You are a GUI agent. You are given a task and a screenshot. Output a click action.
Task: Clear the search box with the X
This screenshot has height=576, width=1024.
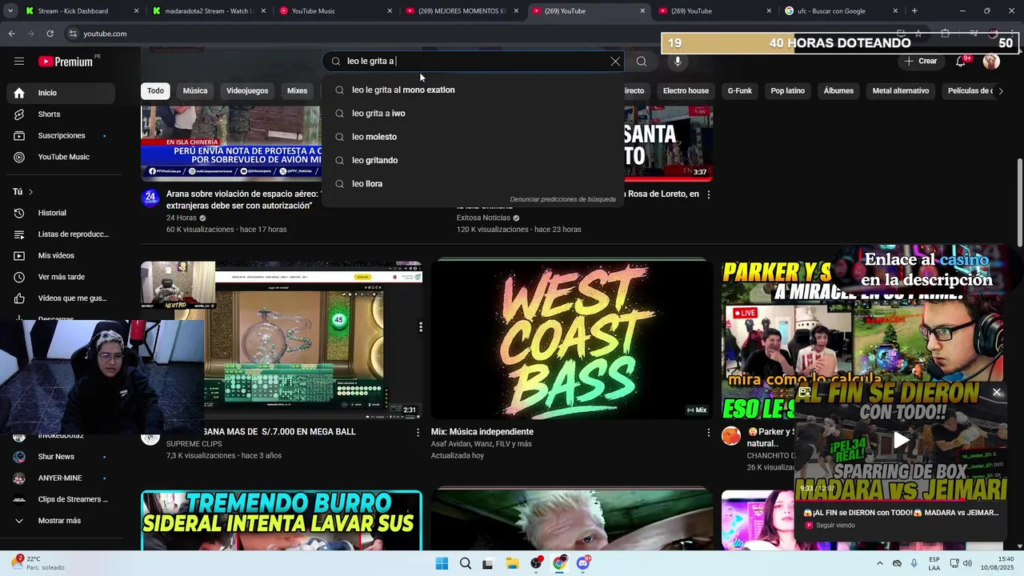coord(615,62)
